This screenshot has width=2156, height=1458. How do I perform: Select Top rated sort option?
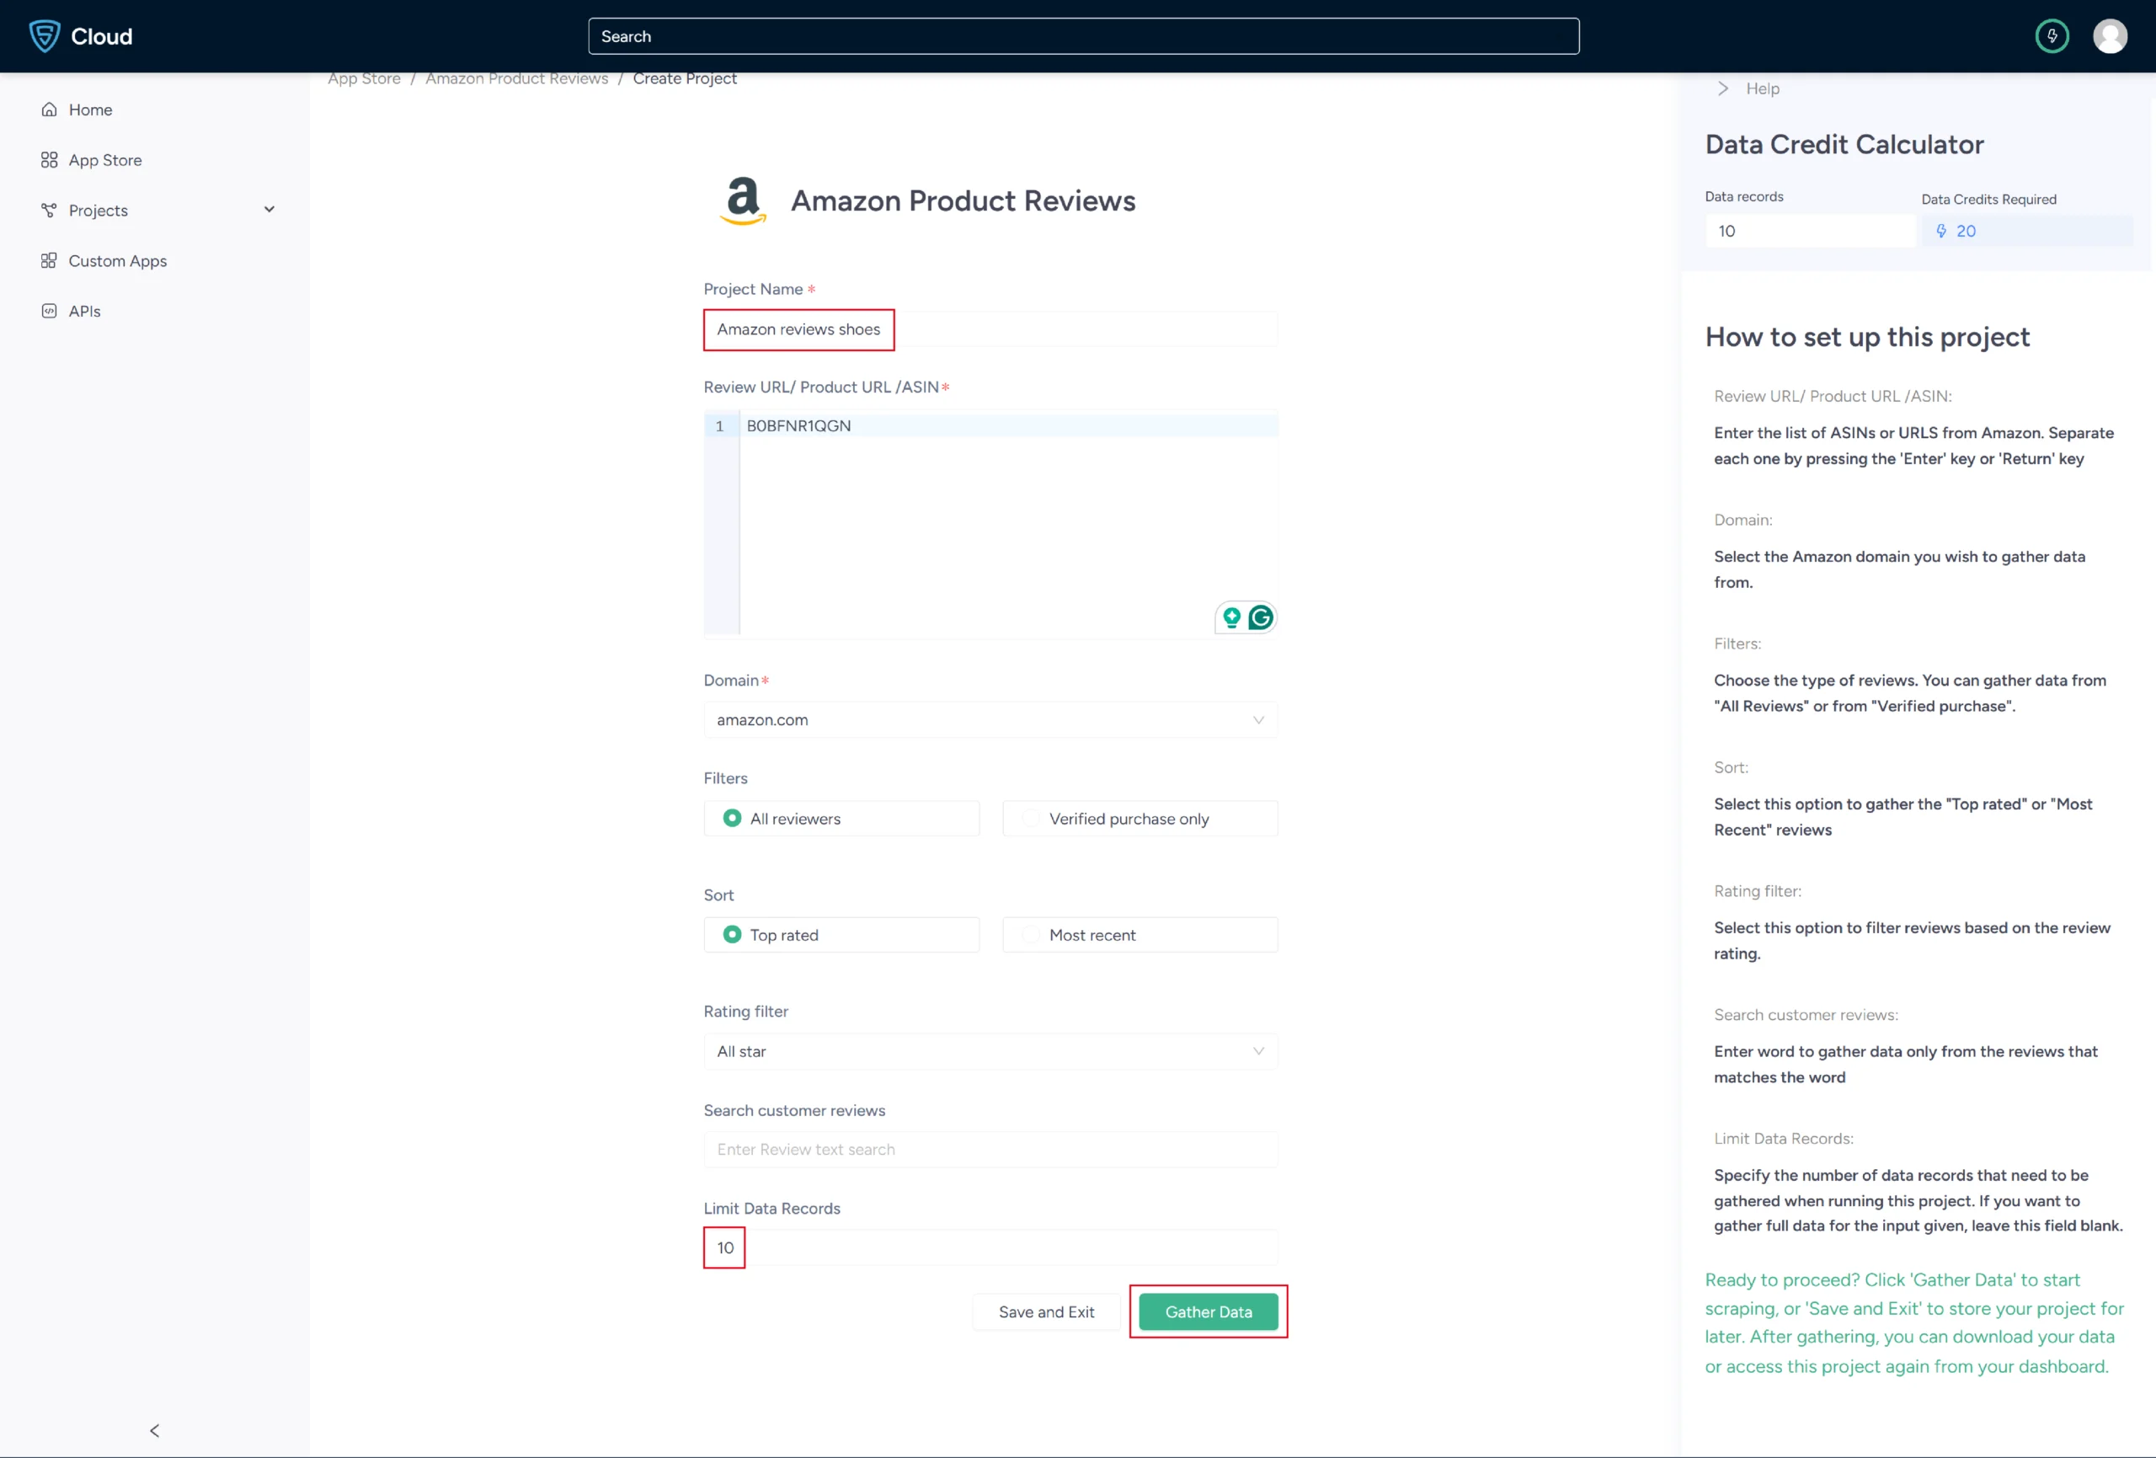(x=841, y=935)
